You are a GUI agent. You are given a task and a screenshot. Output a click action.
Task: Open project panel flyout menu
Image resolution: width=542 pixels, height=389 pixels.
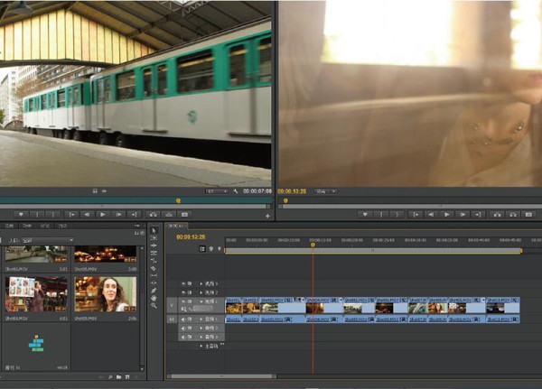137,226
